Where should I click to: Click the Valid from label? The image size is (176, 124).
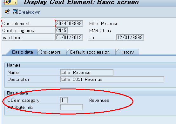pos(12,37)
